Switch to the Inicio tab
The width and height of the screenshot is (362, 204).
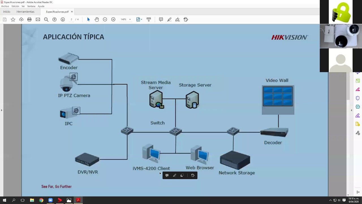[x=7, y=12]
